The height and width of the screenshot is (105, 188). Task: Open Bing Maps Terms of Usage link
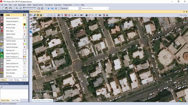tap(43, 100)
